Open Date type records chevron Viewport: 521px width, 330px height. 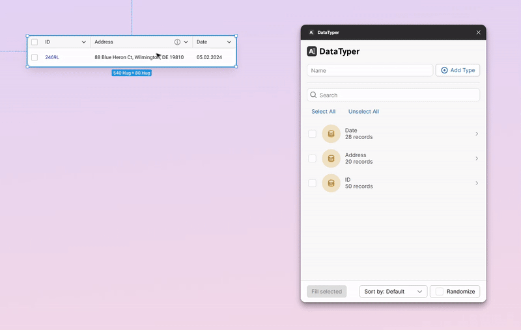[x=477, y=134]
